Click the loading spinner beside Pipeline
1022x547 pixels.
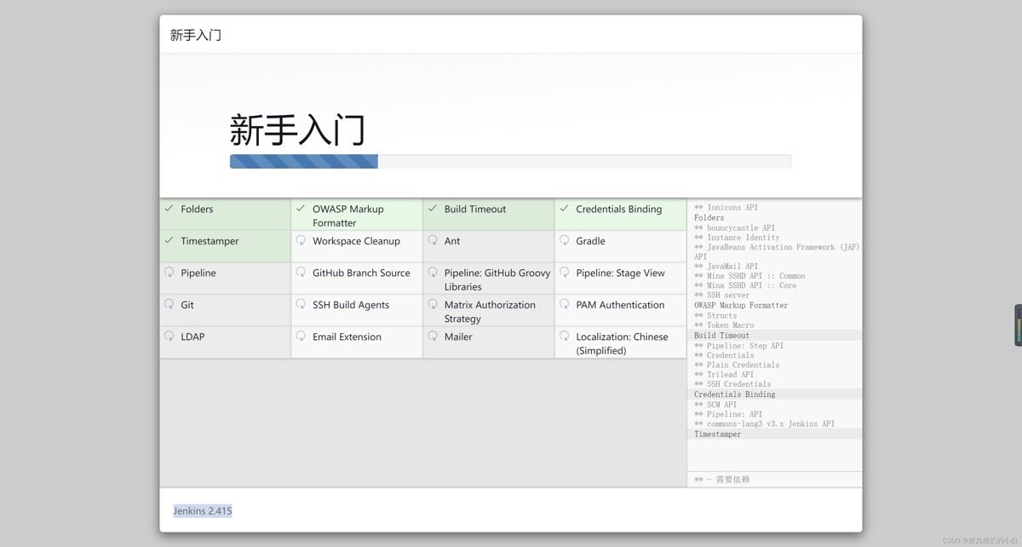coord(169,273)
